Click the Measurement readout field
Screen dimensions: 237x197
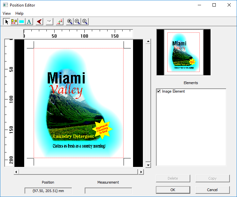(108, 190)
